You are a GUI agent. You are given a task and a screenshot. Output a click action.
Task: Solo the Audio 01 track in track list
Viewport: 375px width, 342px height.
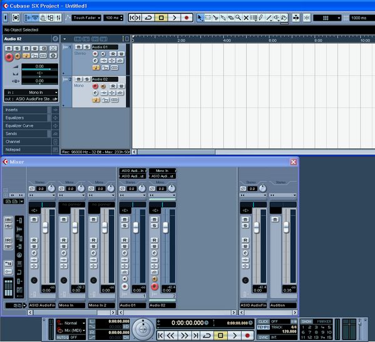(87, 47)
